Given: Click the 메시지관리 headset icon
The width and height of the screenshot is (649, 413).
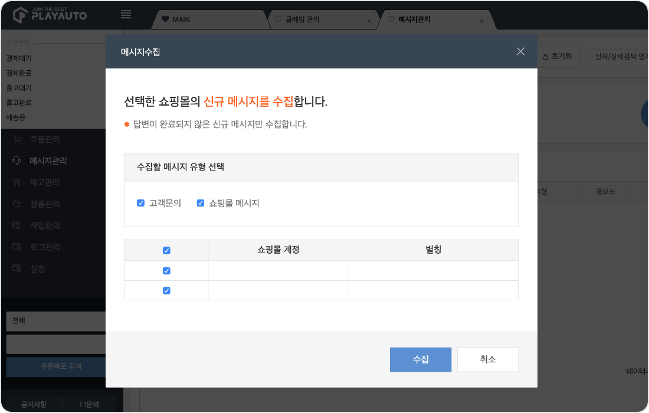Looking at the screenshot, I should point(17,161).
